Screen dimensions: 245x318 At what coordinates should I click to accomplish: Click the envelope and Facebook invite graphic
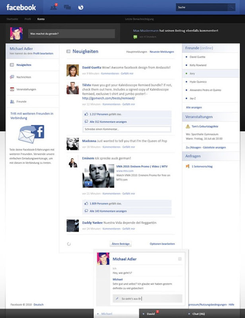coord(31,134)
